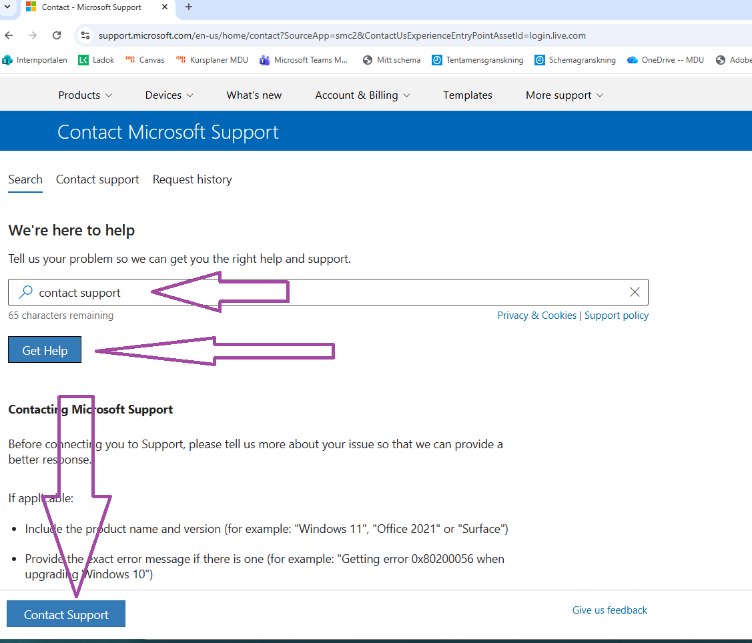Viewport: 752px width, 643px height.
Task: Click the 'We're here to help' heading
Action: pyautogui.click(x=71, y=231)
